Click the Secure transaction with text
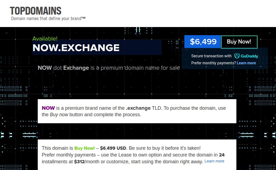This screenshot has width=276, height=170. tap(211, 56)
